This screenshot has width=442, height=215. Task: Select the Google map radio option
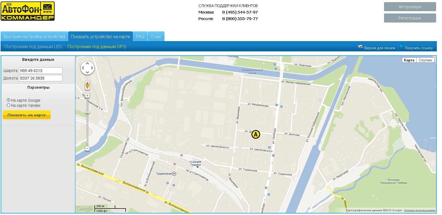8,100
